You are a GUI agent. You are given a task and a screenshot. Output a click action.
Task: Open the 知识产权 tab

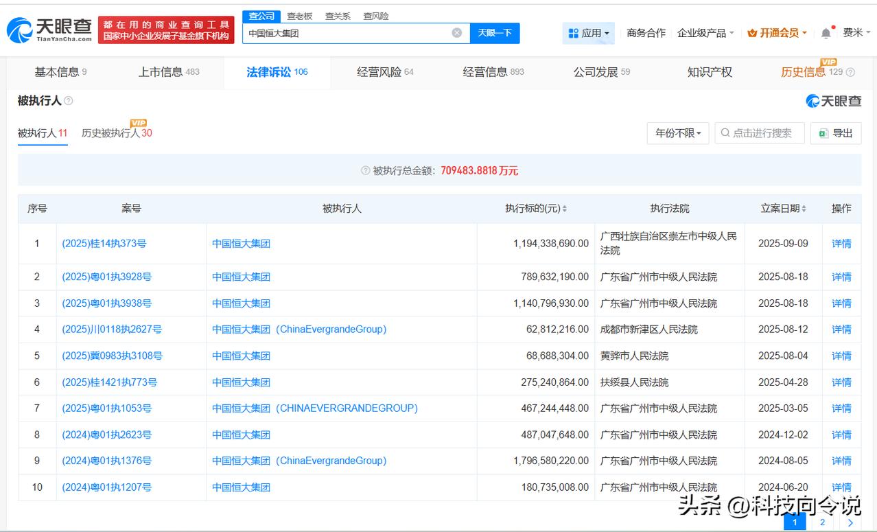(710, 72)
